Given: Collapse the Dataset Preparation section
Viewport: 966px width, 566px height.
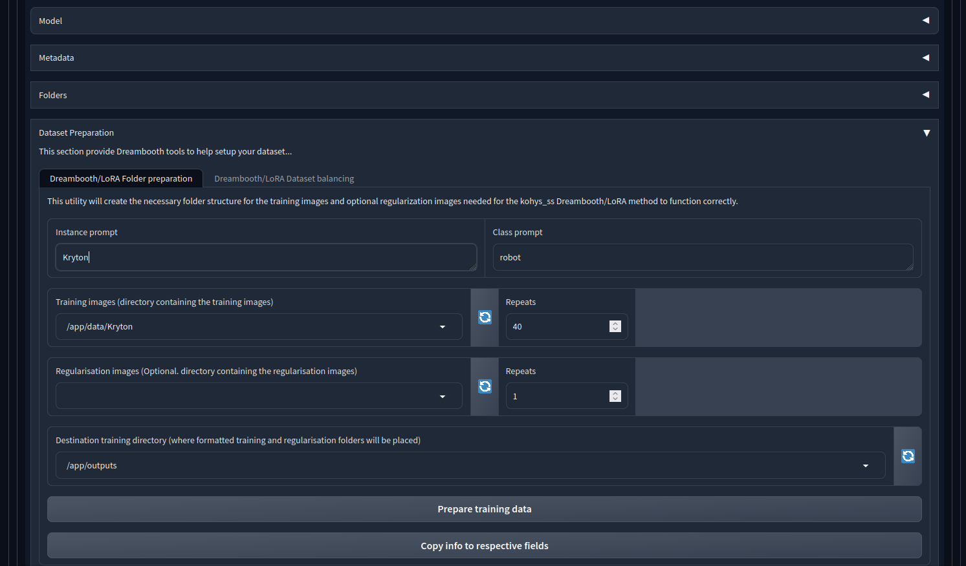Looking at the screenshot, I should coord(926,133).
